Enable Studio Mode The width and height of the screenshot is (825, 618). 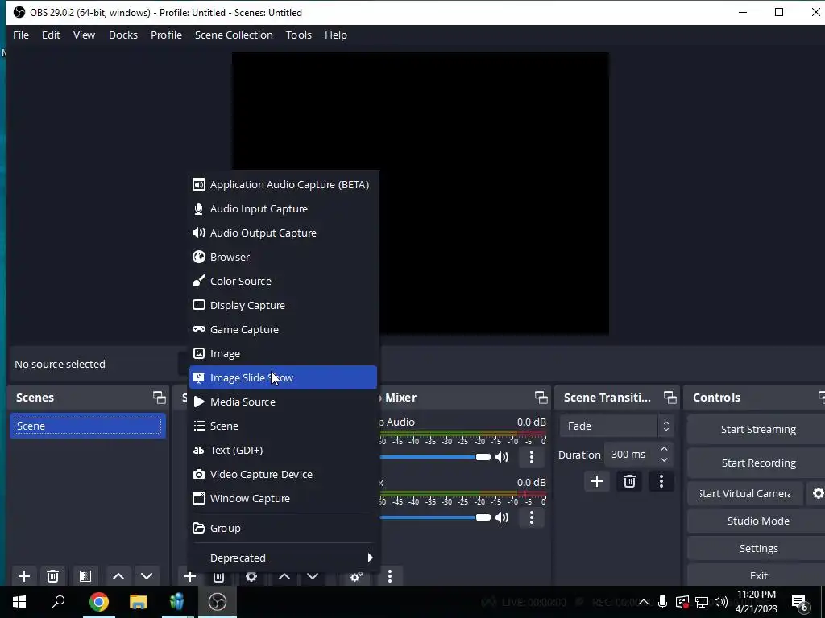(757, 521)
